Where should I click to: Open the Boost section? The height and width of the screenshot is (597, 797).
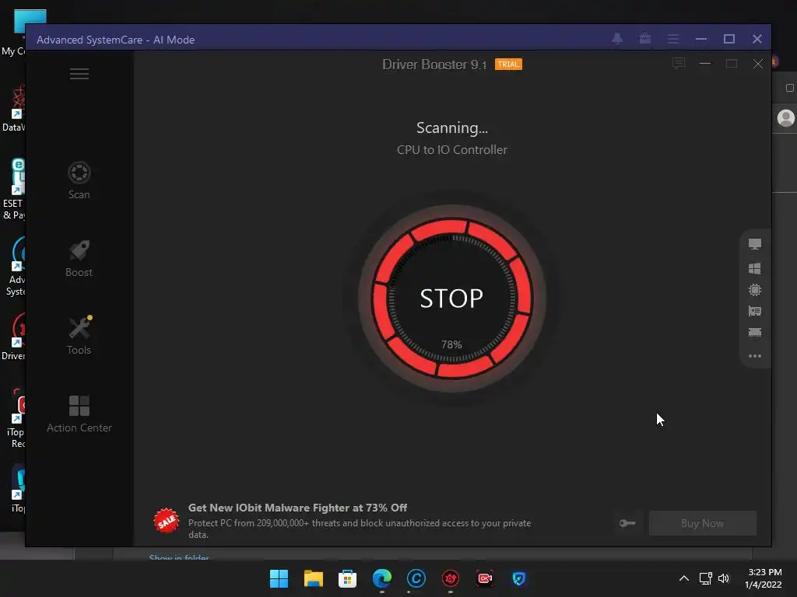point(79,258)
